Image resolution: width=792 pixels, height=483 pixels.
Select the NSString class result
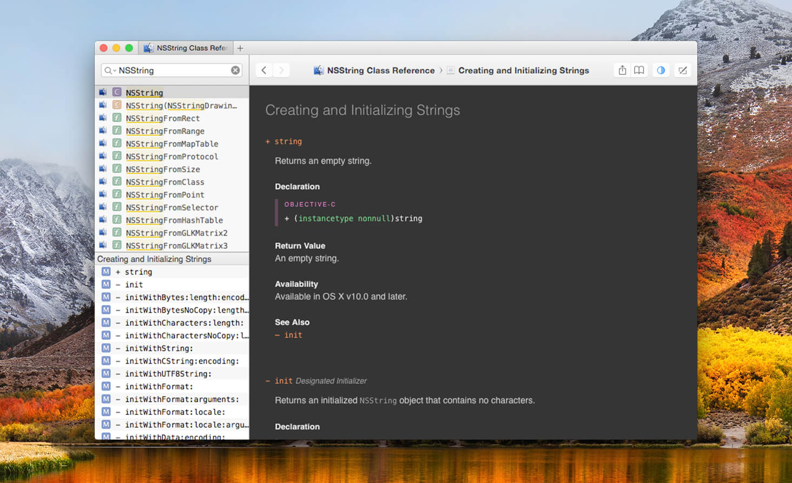click(172, 92)
